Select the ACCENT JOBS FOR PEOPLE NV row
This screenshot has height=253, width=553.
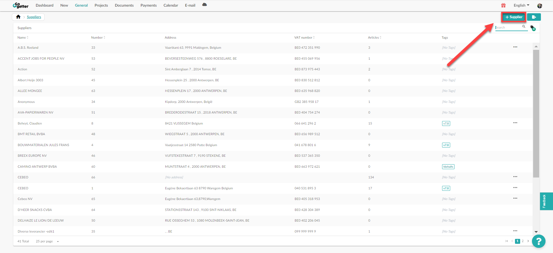point(273,58)
